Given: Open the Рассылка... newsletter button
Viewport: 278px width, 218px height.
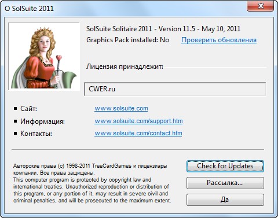Looking at the screenshot, I should (x=225, y=183).
